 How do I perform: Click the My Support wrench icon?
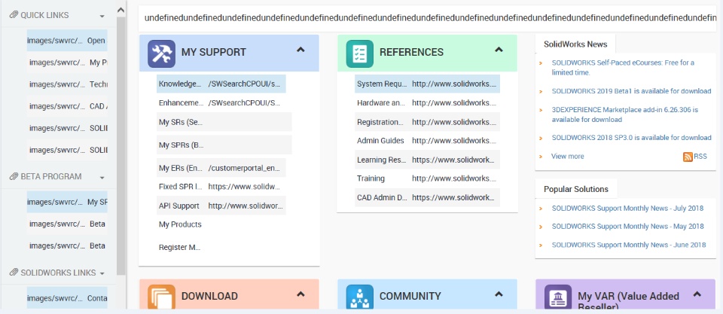(x=161, y=53)
